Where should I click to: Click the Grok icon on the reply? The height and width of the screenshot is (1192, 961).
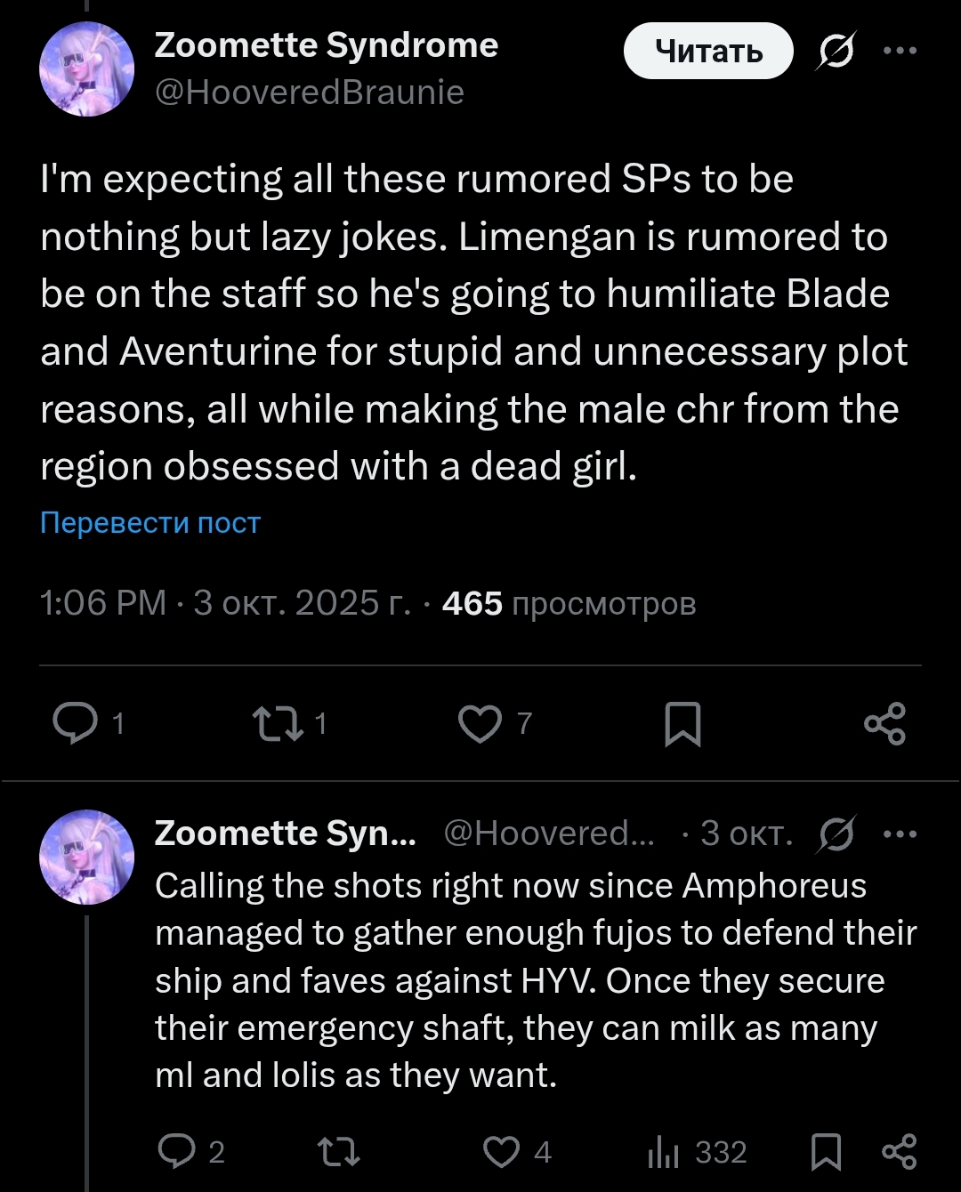coord(836,834)
